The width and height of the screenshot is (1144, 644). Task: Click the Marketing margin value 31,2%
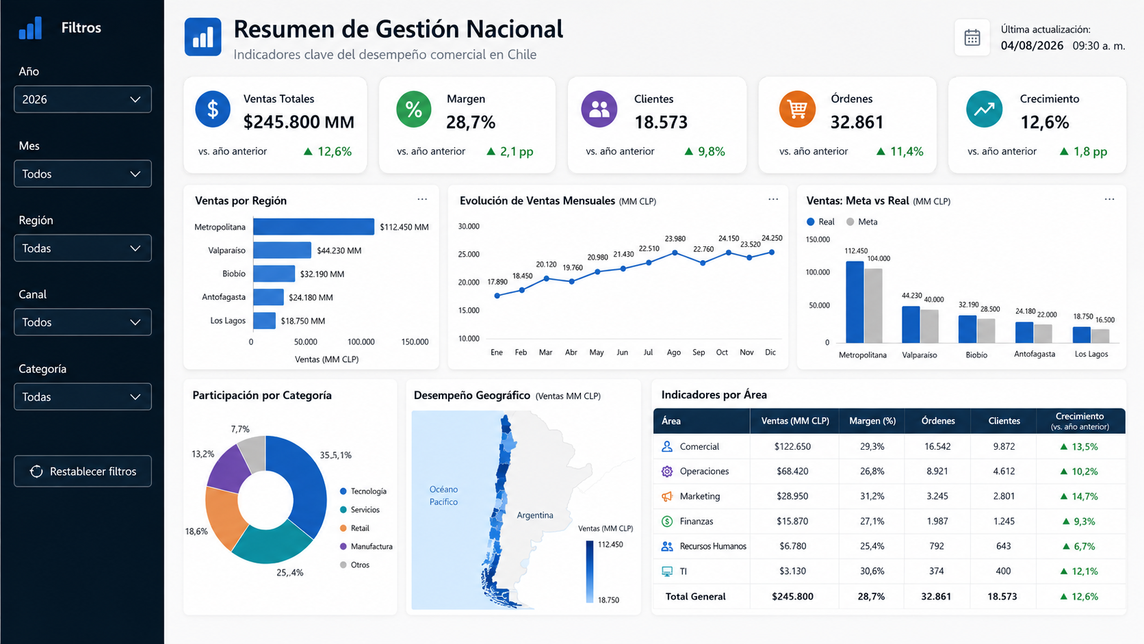tap(872, 496)
